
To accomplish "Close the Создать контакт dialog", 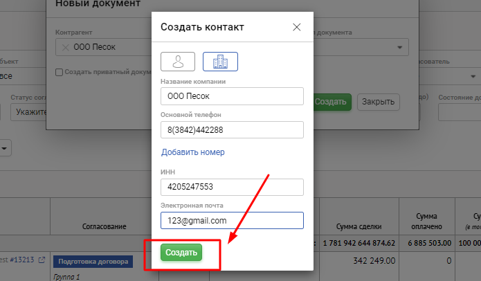I will (x=297, y=27).
